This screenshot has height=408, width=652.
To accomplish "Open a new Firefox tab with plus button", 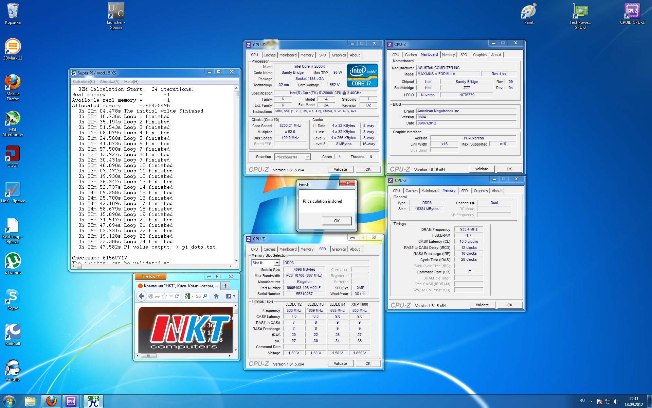I will tap(225, 286).
